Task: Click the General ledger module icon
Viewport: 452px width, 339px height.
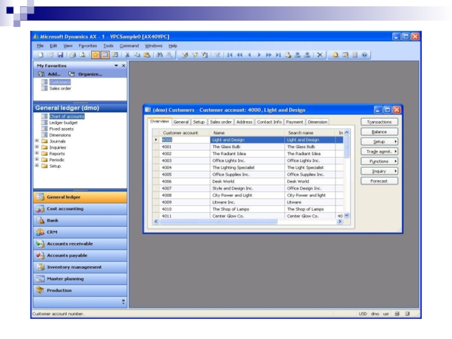Action: pos(40,197)
